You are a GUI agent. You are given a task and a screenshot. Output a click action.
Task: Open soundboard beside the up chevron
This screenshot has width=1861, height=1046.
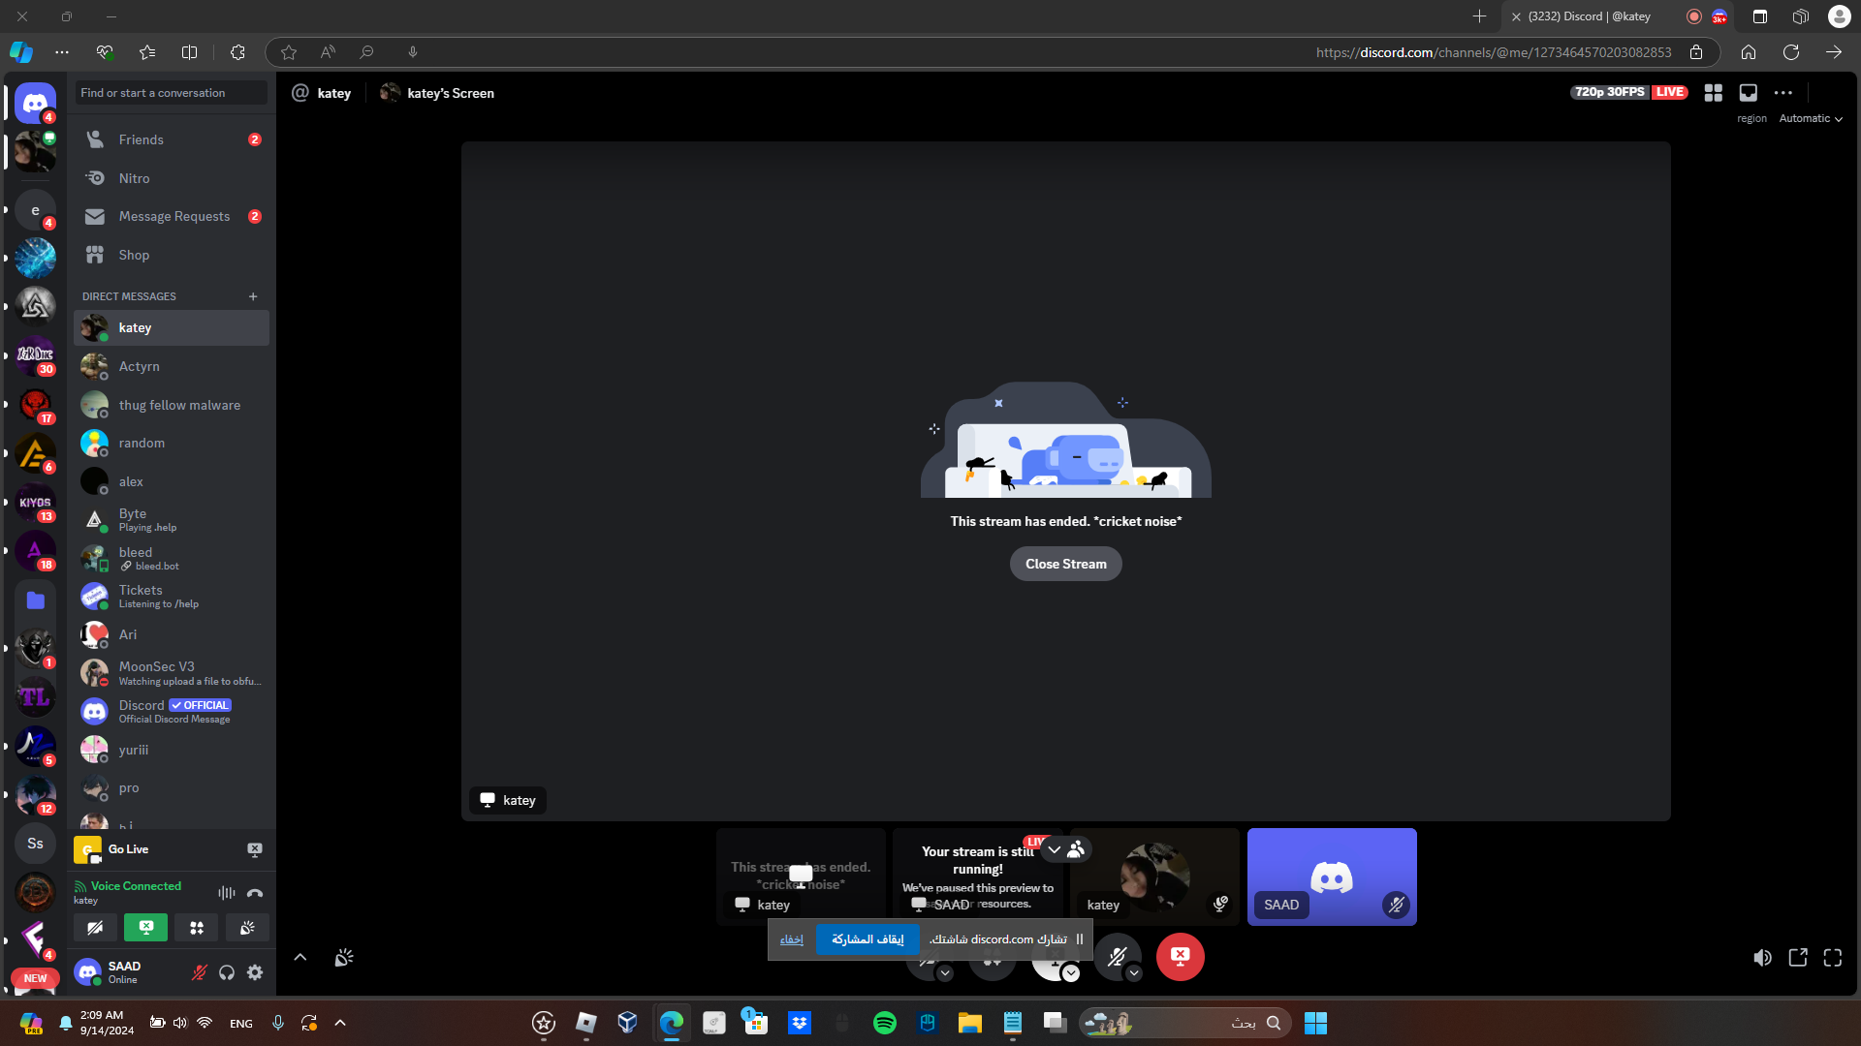pyautogui.click(x=344, y=958)
